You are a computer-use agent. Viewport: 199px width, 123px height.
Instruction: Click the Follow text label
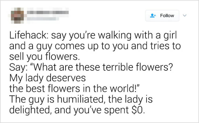click(x=167, y=16)
